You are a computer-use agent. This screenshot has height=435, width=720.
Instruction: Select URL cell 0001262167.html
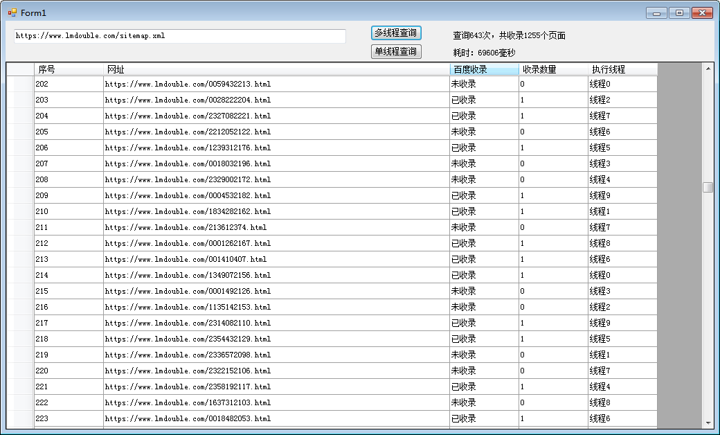[276, 243]
